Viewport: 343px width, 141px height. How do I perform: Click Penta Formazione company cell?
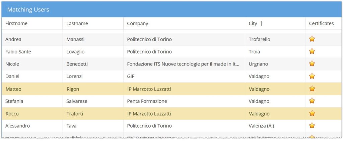pos(147,101)
